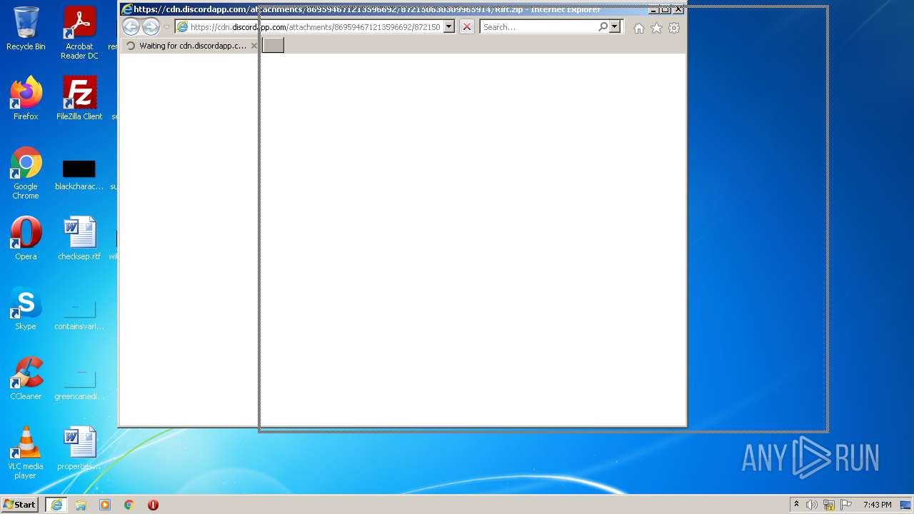Click the Start button
This screenshot has width=914, height=514.
tap(19, 505)
